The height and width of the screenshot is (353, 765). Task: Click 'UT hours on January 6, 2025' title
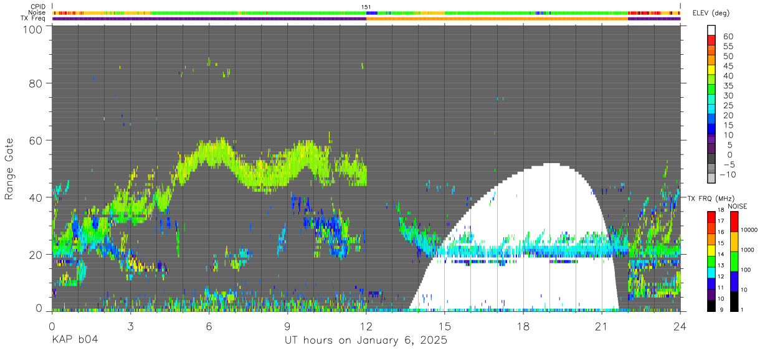[366, 341]
